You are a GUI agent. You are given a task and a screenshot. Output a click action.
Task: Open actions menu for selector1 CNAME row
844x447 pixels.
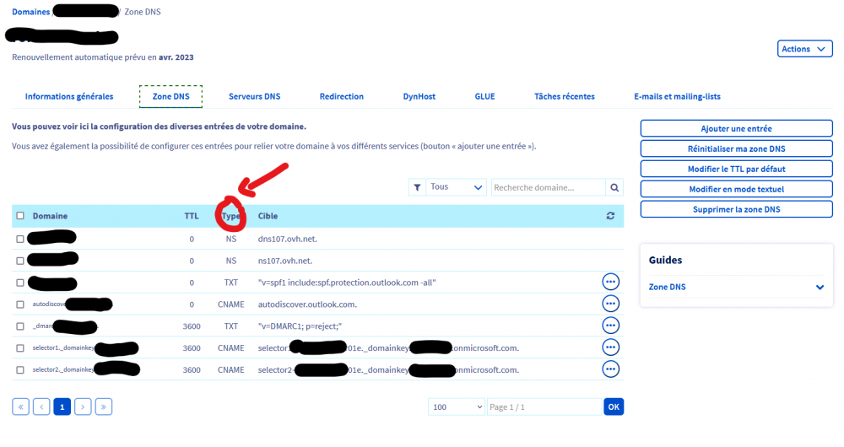610,347
